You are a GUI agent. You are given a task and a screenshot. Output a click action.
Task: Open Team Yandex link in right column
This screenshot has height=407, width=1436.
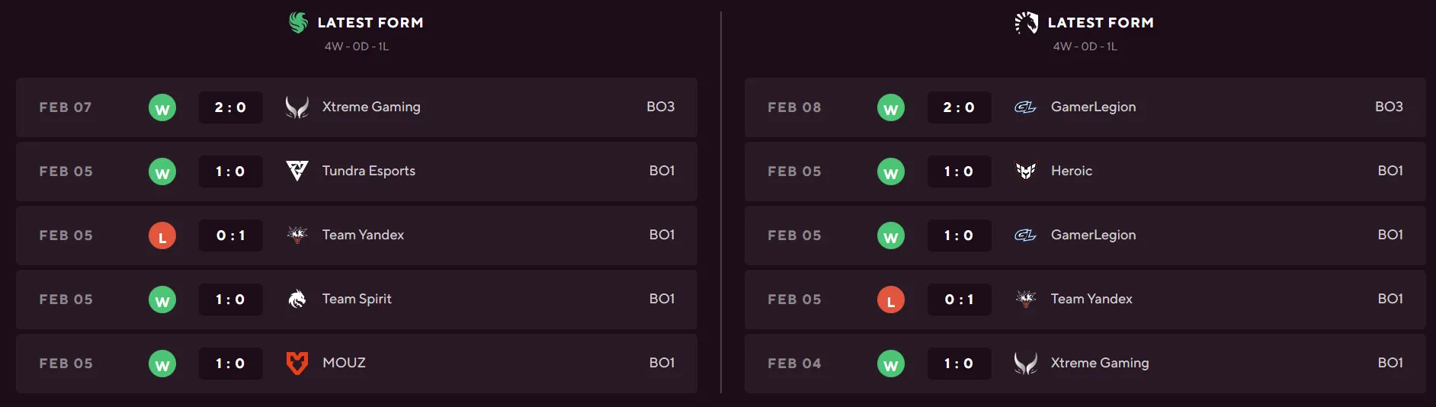coord(1091,299)
